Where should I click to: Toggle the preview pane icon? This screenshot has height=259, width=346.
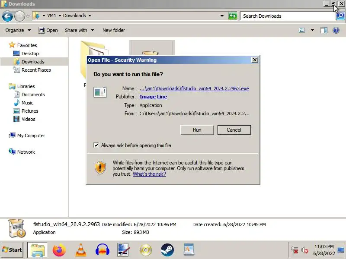pos(324,30)
